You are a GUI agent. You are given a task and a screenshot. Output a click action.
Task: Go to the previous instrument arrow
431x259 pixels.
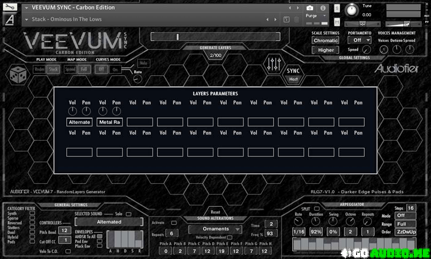(290, 8)
